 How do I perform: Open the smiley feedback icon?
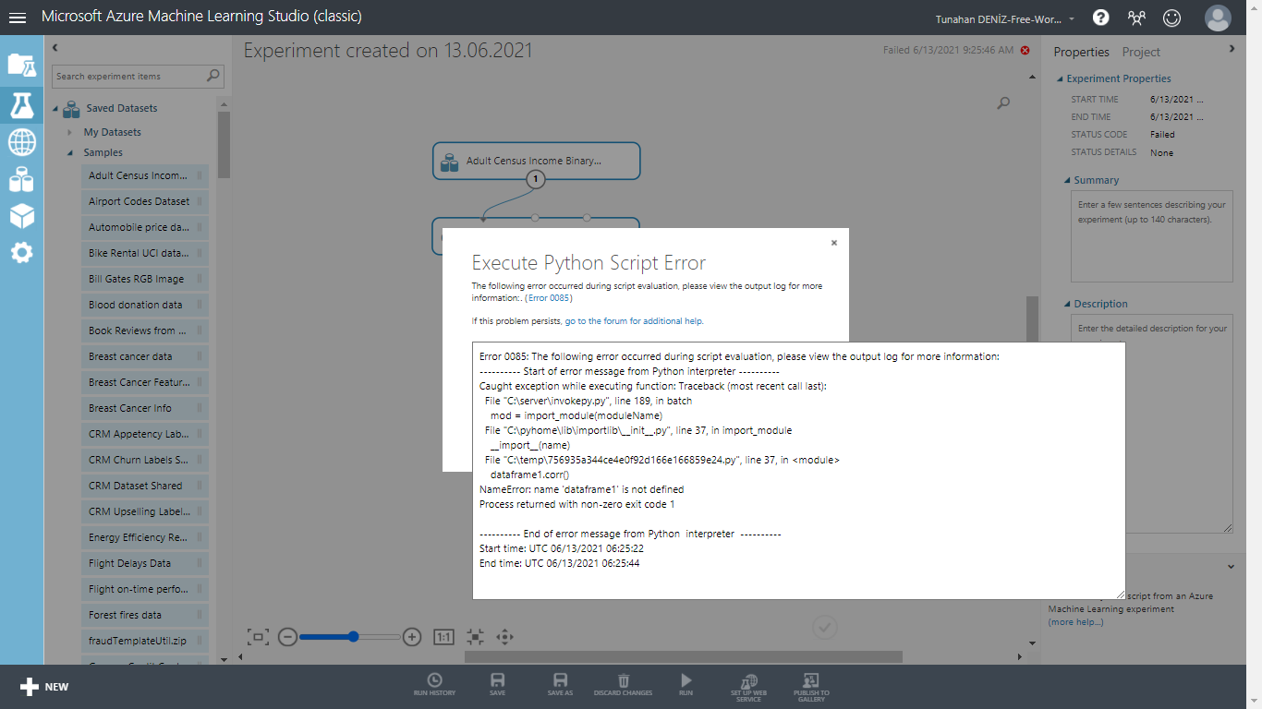pyautogui.click(x=1172, y=18)
